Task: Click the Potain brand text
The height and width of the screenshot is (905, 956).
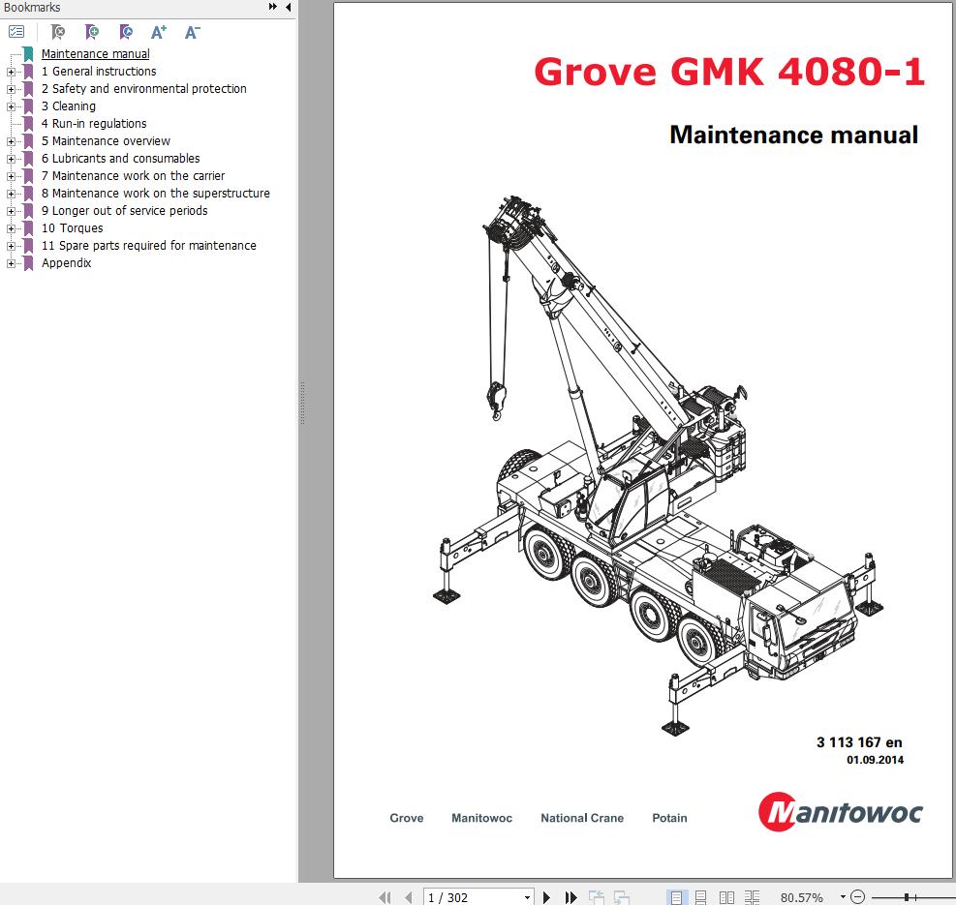Action: tap(669, 818)
